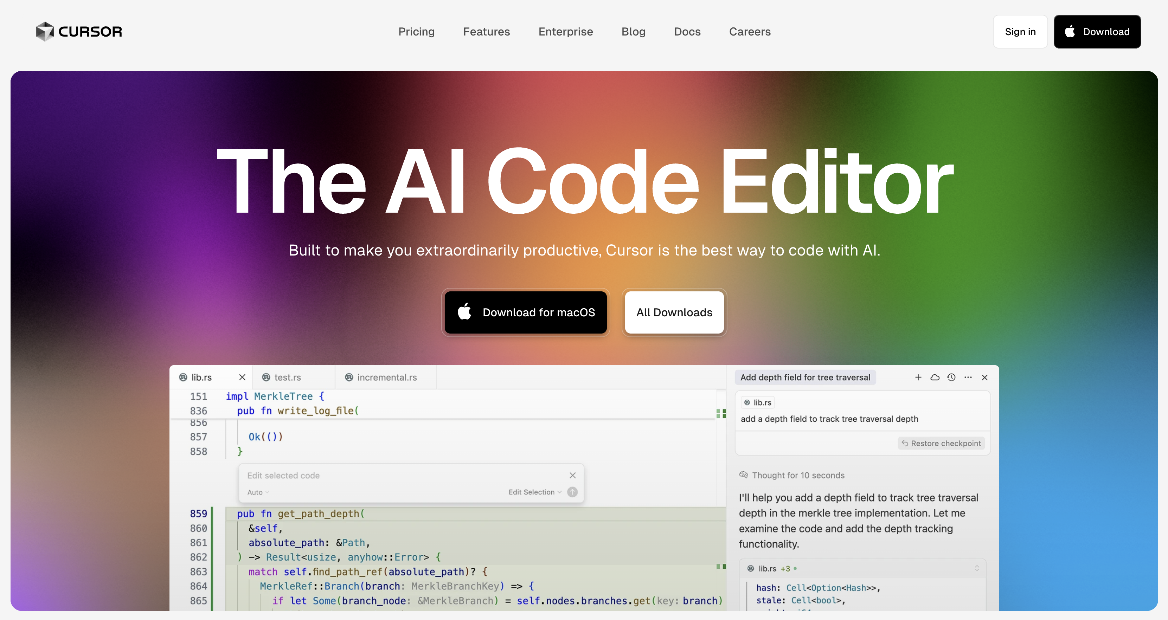Click the cloud icon in chat header
This screenshot has width=1168, height=620.
[935, 377]
